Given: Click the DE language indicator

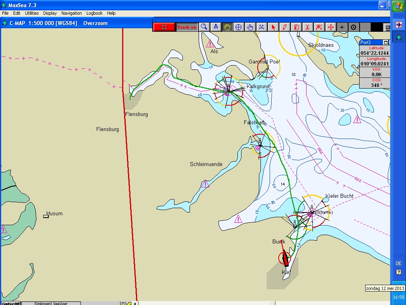Looking at the screenshot, I should (x=398, y=264).
